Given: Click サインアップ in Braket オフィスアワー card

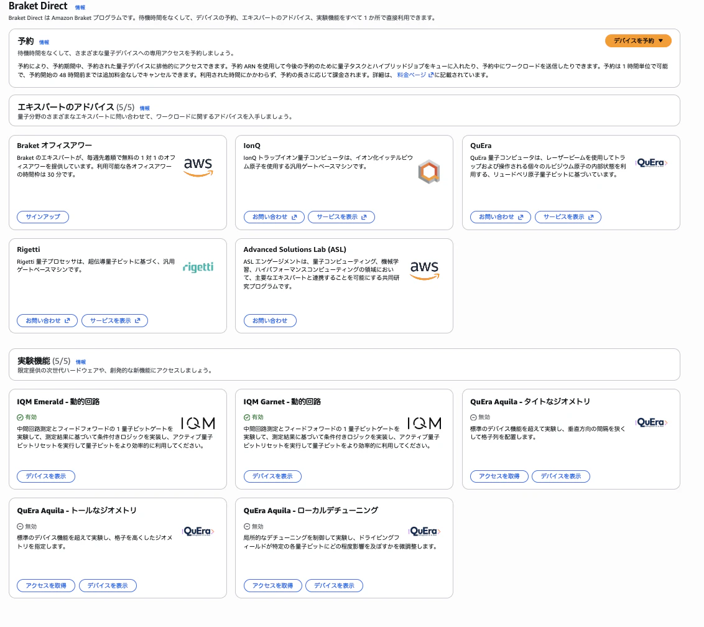Looking at the screenshot, I should coord(43,217).
